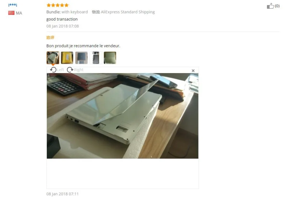Click the Left rotate text label

(x=60, y=70)
